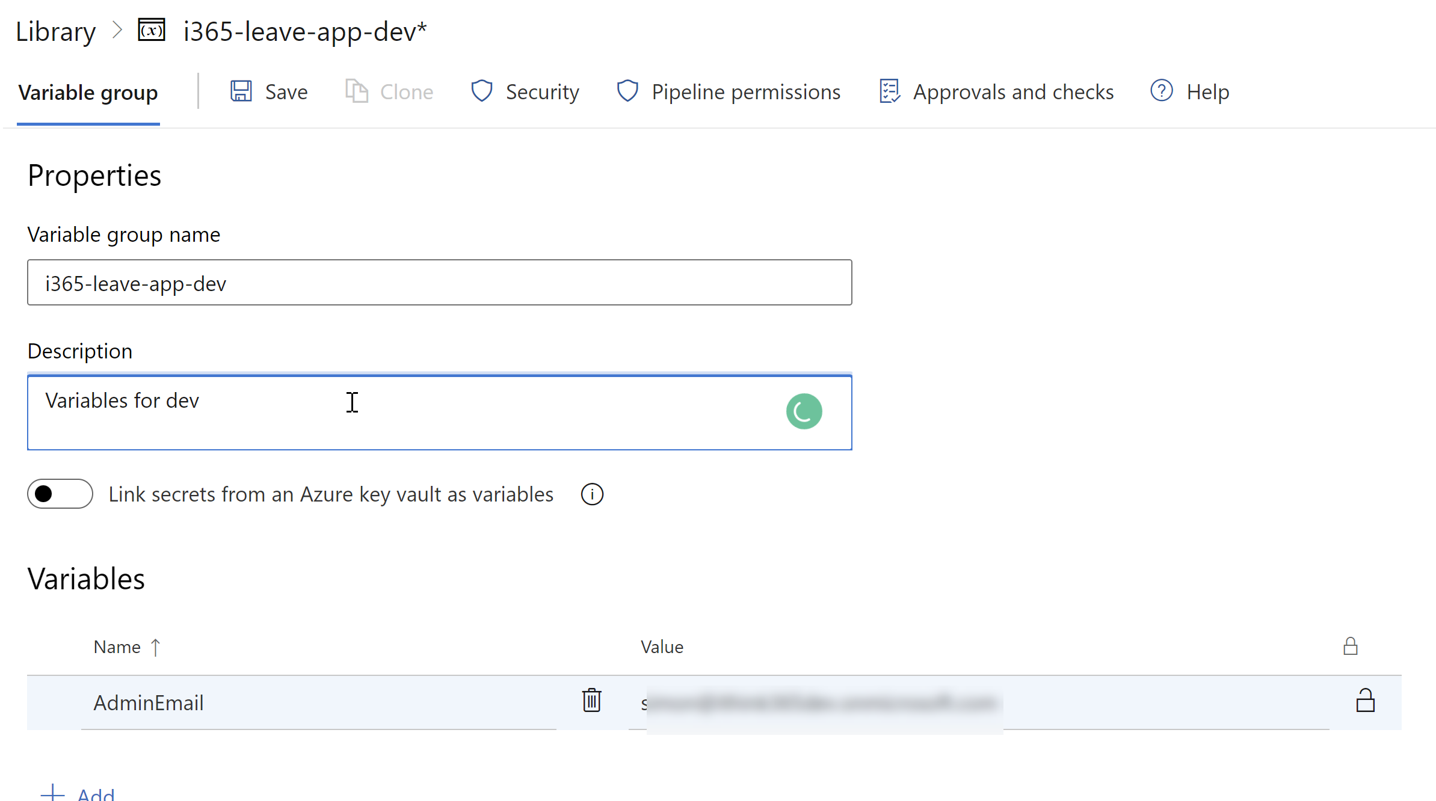Click the Save disk icon
This screenshot has height=801, width=1436.
[x=241, y=91]
